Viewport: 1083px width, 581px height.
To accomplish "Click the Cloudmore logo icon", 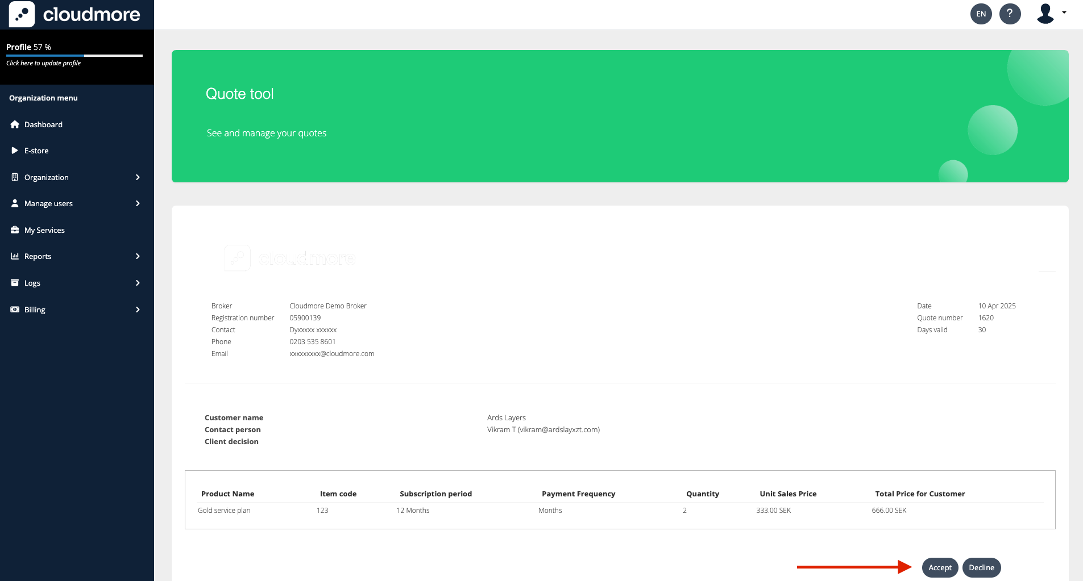I will click(22, 14).
